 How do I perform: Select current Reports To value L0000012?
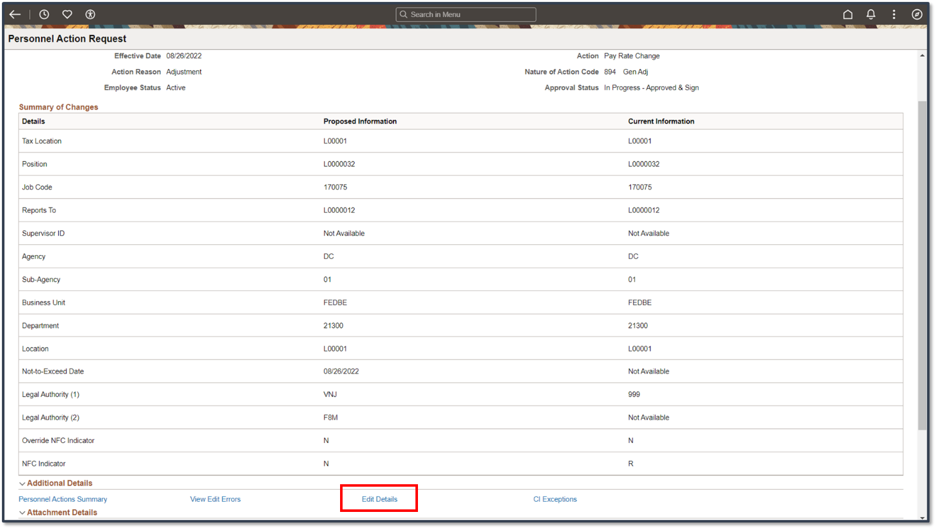pyautogui.click(x=644, y=211)
